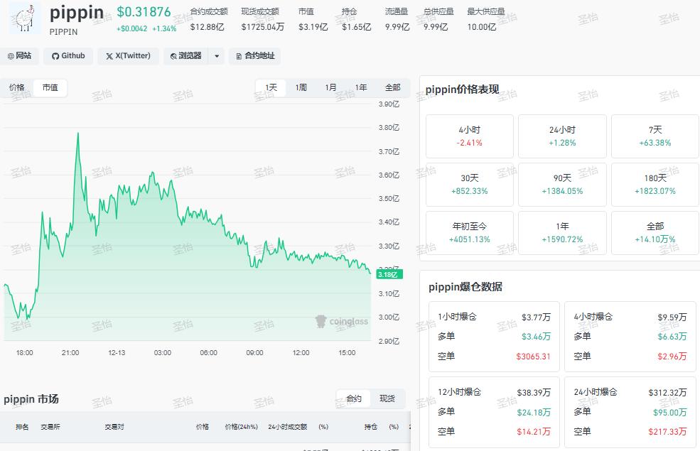Select the 1月 time range

click(331, 88)
